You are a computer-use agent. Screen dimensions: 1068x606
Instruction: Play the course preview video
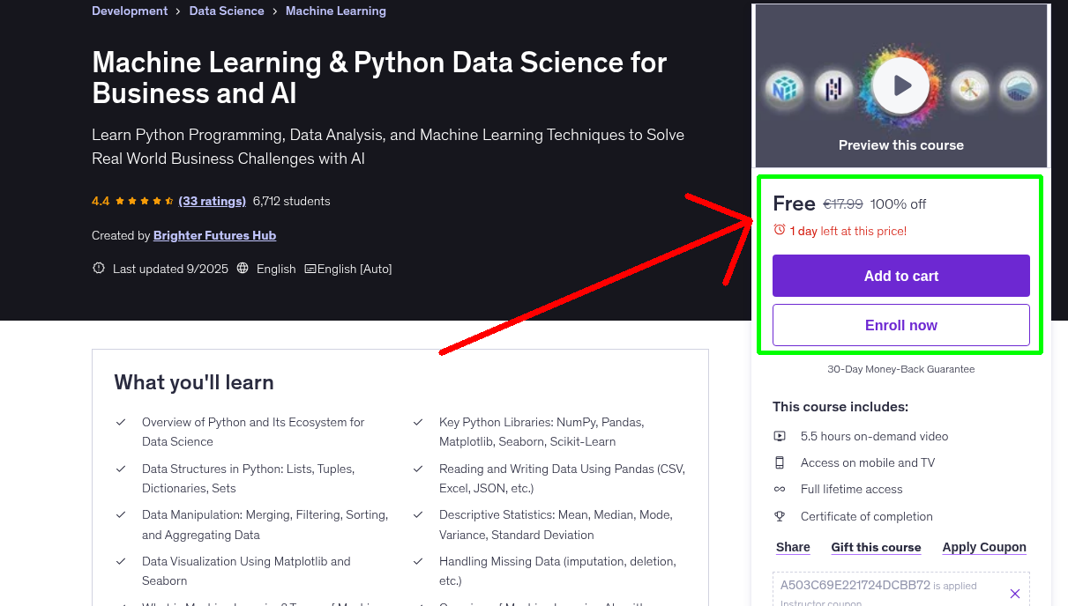[900, 85]
